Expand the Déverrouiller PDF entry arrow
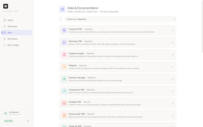The width and height of the screenshot is (203, 127). [x=173, y=115]
